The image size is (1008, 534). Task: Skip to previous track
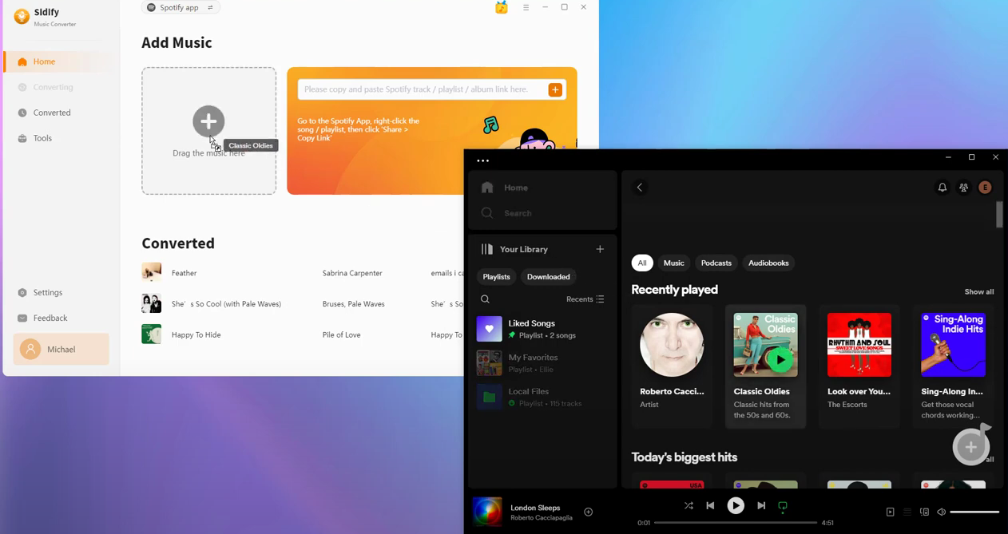point(710,505)
